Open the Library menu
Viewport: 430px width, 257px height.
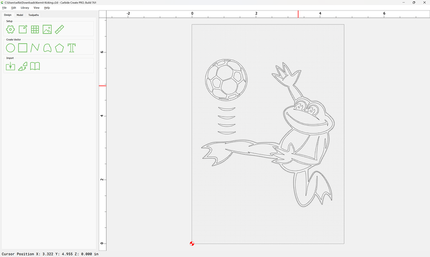pos(25,8)
